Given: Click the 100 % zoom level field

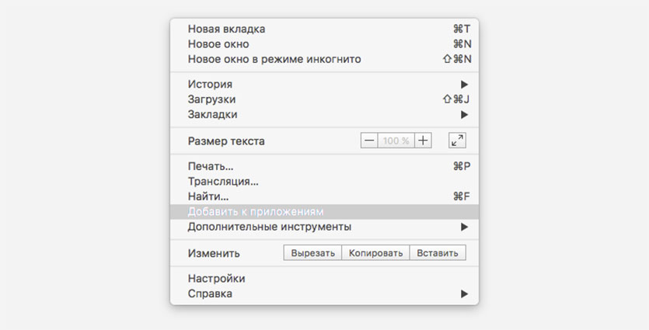Looking at the screenshot, I should [396, 141].
